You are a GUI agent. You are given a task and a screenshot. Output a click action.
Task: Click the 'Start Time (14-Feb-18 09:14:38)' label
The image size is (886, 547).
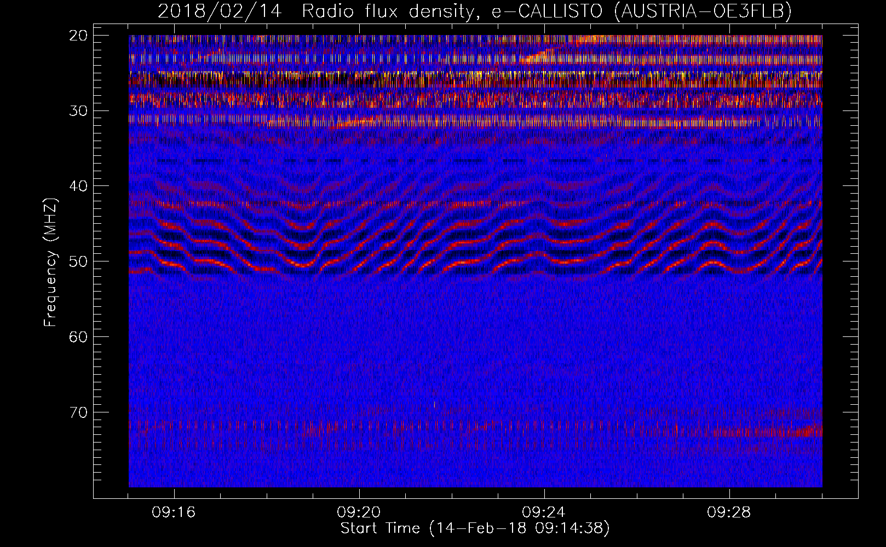coord(475,528)
